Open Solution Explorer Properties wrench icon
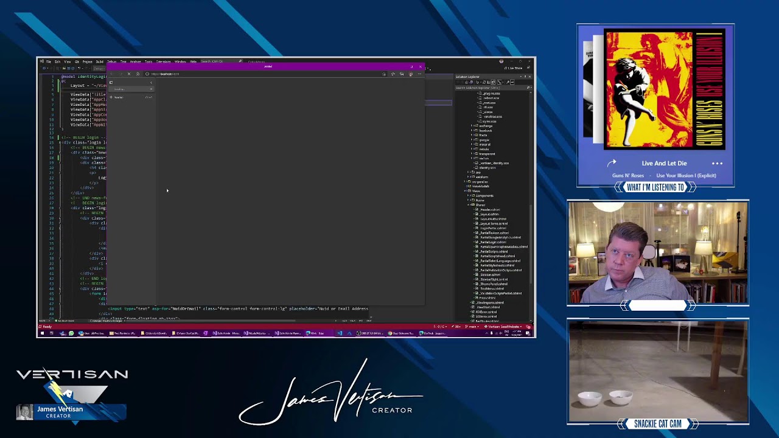Viewport: 779px width, 438px height. (x=508, y=82)
